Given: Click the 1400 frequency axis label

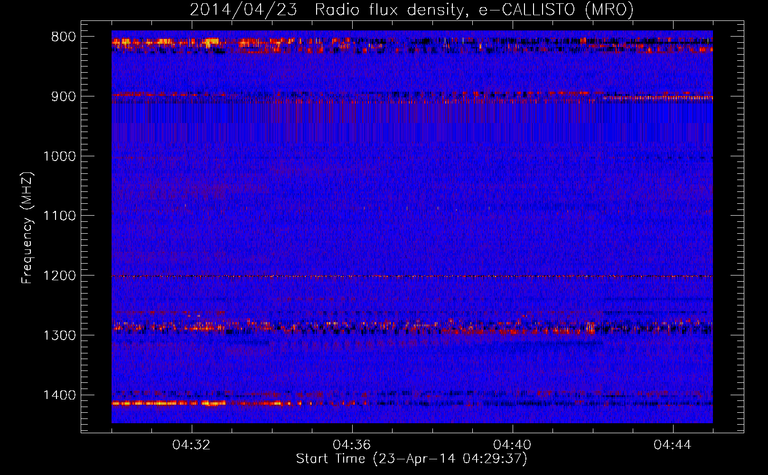Looking at the screenshot, I should click(x=59, y=395).
